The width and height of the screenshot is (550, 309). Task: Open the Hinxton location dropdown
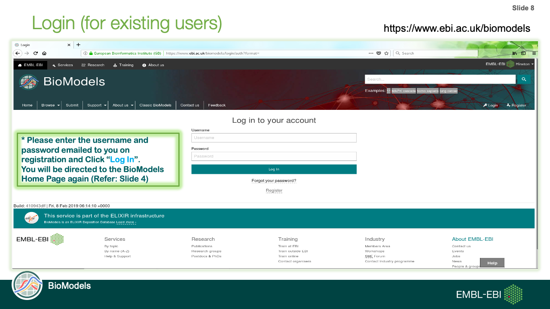click(524, 64)
